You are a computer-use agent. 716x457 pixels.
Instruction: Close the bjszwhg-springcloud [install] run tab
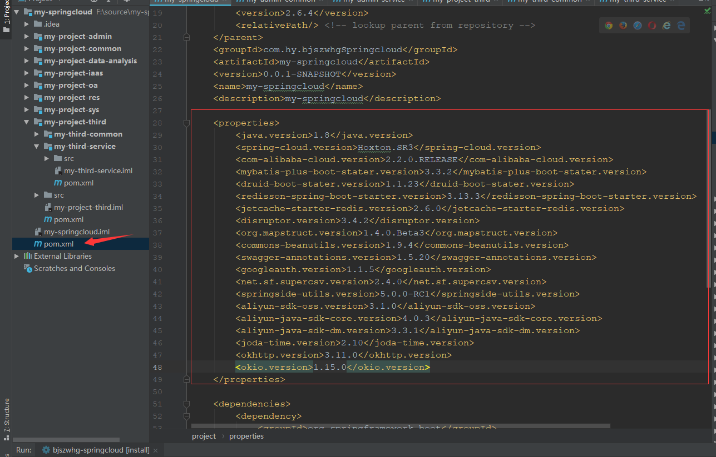156,450
